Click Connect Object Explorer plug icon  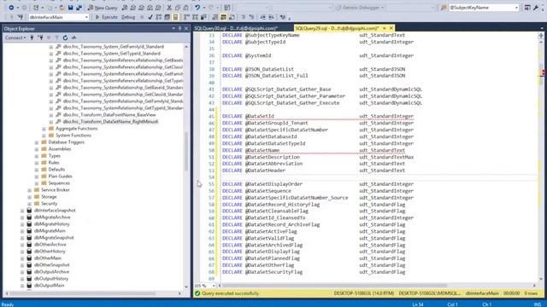click(x=32, y=38)
